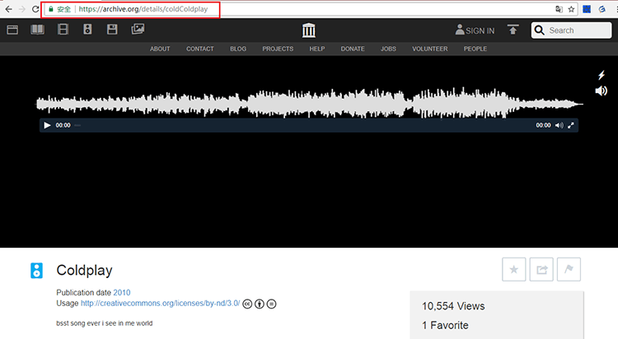Open the Texts book icon
This screenshot has height=339, width=618.
tap(37, 30)
